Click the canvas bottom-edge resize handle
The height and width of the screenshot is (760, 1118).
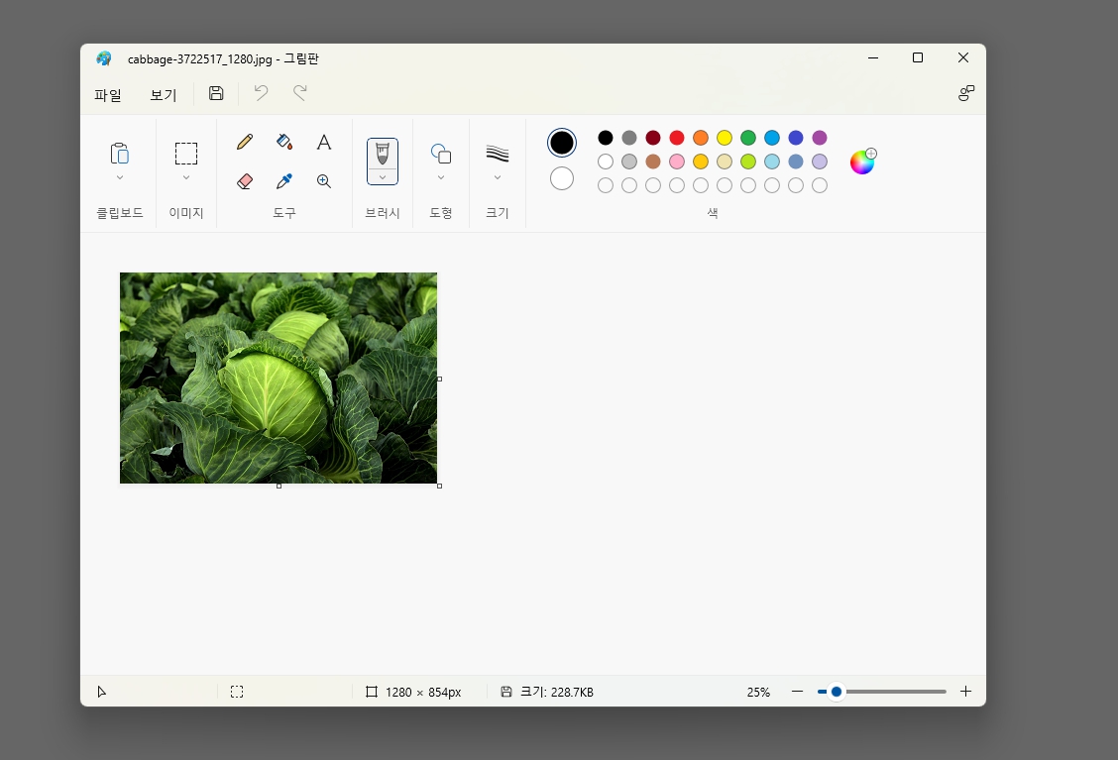point(279,486)
